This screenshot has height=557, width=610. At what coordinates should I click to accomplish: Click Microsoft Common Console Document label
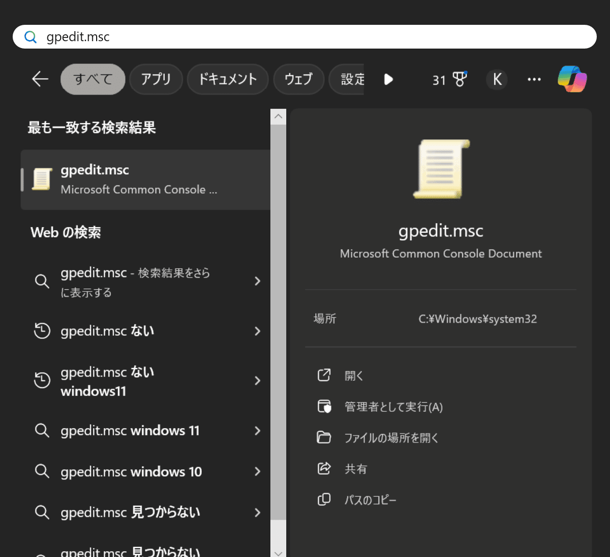coord(441,253)
